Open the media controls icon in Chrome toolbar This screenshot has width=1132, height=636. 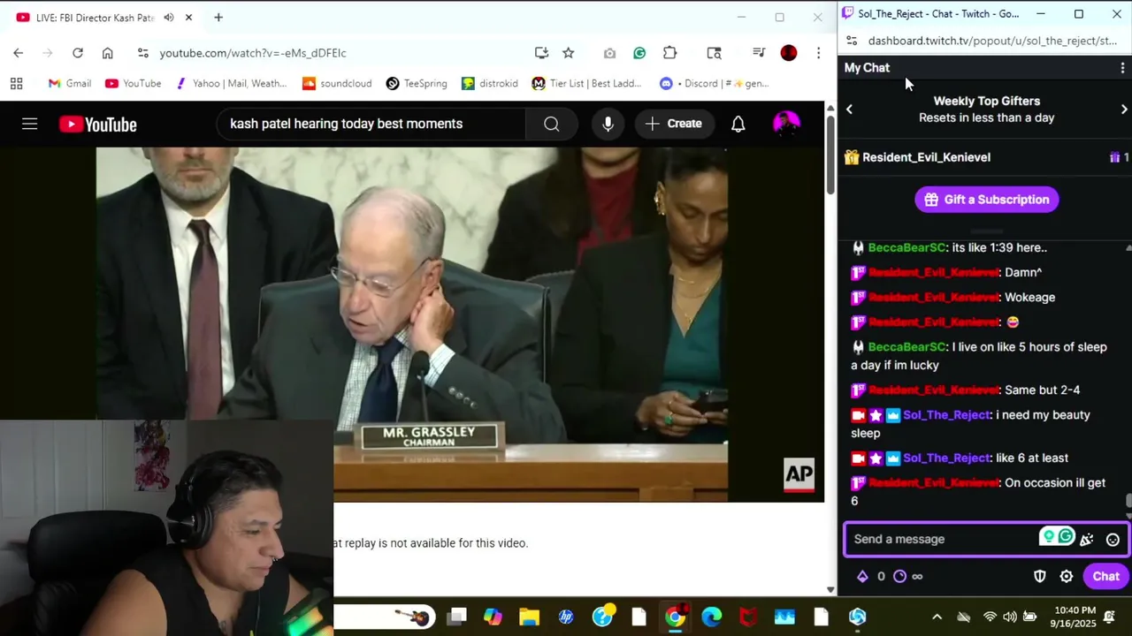click(759, 53)
